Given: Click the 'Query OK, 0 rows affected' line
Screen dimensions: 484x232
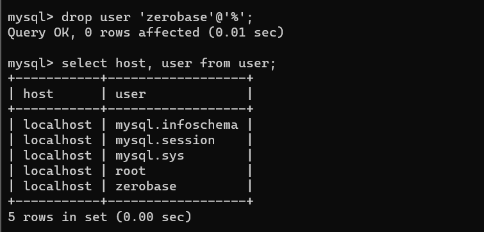Looking at the screenshot, I should tap(103, 33).
